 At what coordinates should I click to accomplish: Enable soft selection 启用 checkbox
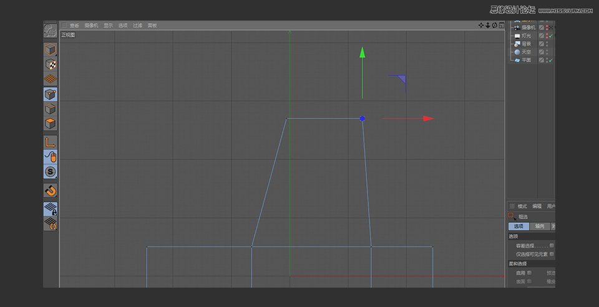[529, 272]
